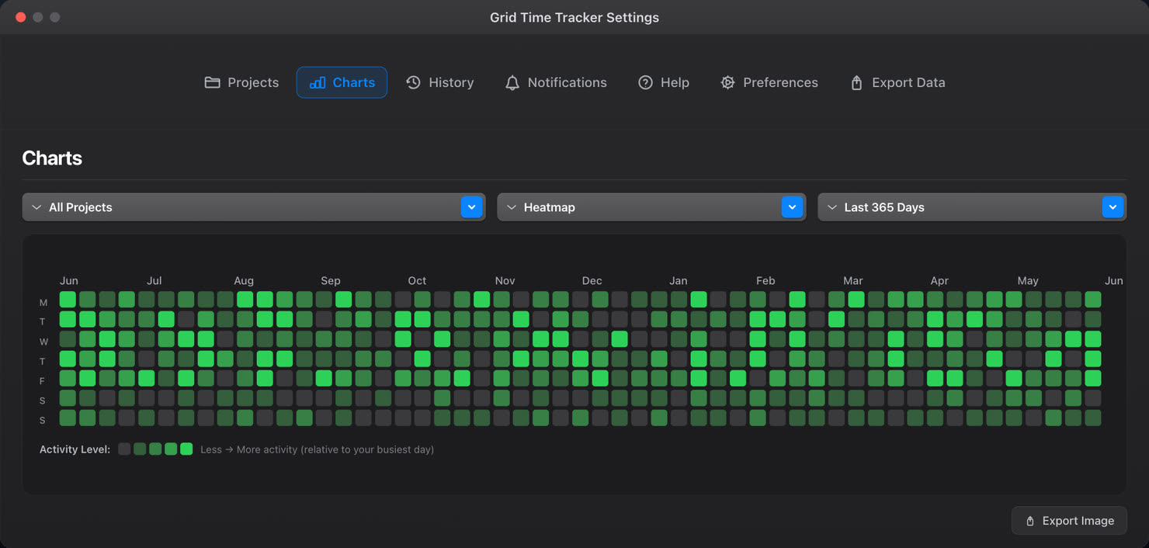
Task: Click chevron left of Heatmap label
Action: (511, 207)
